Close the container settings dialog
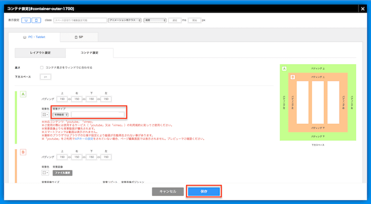The image size is (371, 204). click(x=363, y=8)
